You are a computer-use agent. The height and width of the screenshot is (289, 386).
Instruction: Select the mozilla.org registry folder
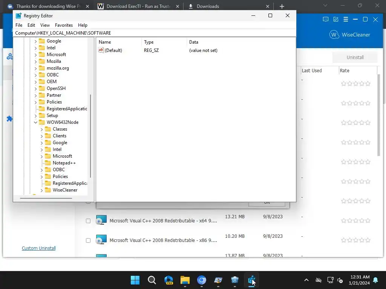58,68
